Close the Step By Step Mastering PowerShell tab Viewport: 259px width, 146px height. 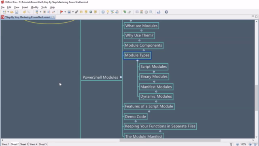[53, 17]
